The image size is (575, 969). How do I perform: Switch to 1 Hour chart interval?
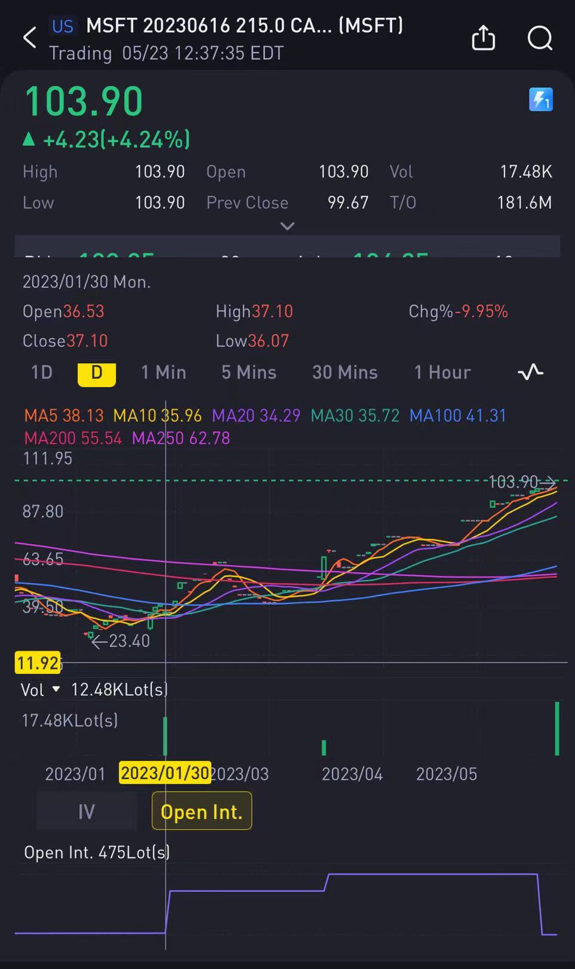442,372
